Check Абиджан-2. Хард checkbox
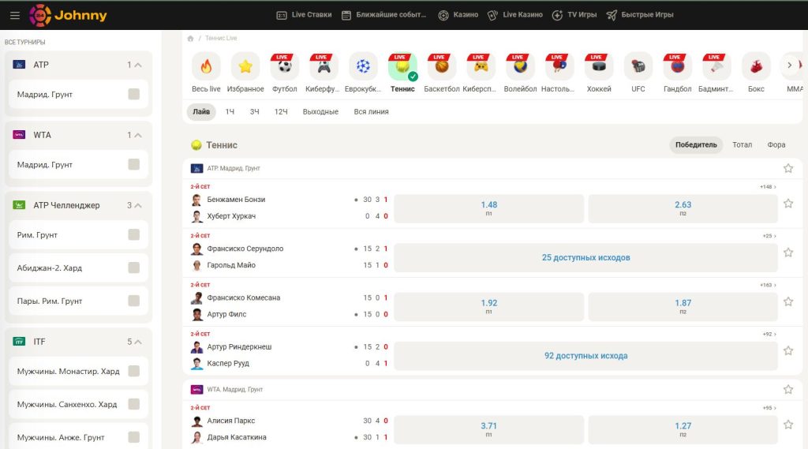Screen dimensions: 808x449 tap(134, 268)
